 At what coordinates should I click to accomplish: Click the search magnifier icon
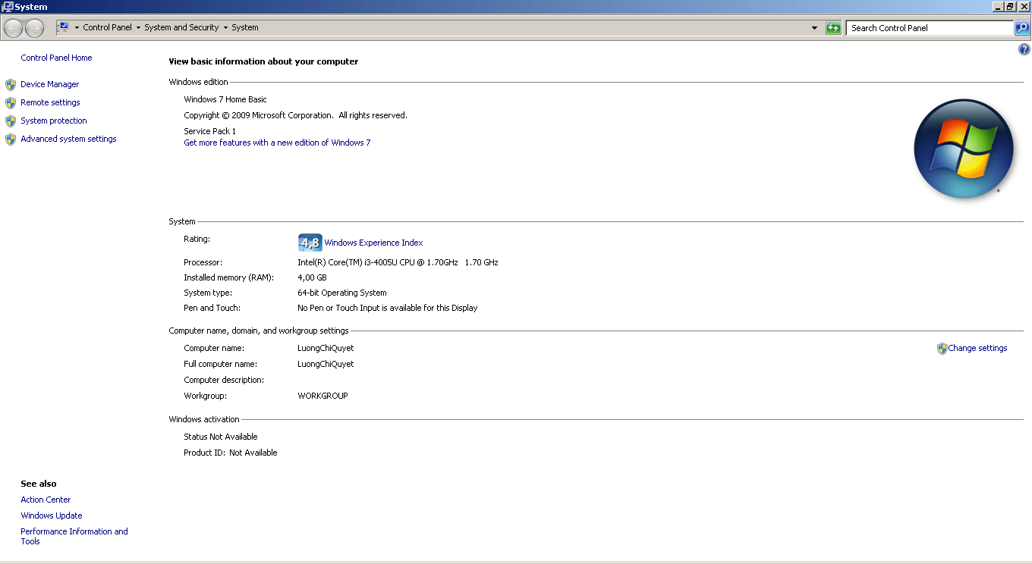1022,28
